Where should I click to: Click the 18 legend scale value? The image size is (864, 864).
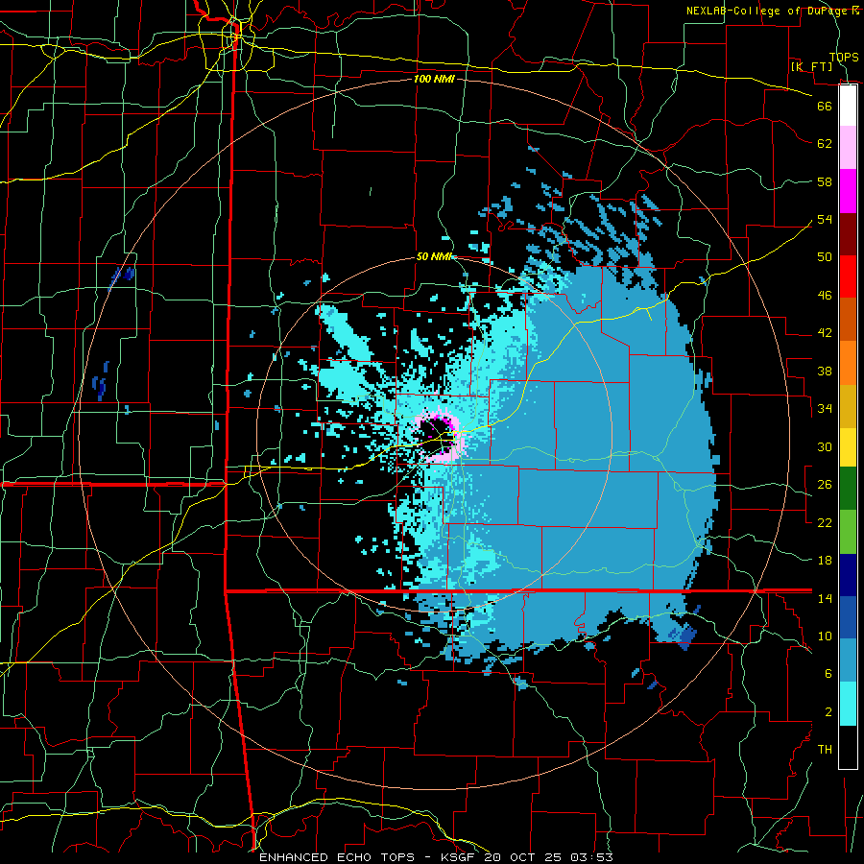[825, 561]
